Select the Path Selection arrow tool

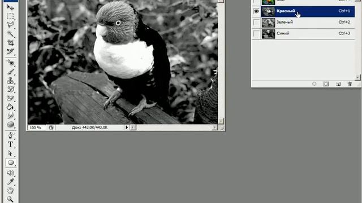10,153
